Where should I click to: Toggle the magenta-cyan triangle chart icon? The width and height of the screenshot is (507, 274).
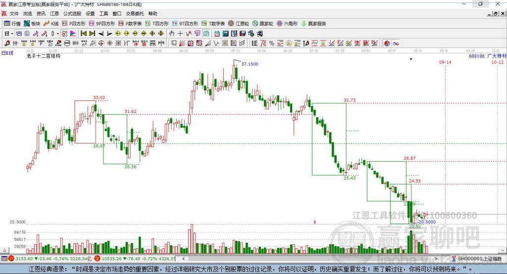tap(73, 34)
